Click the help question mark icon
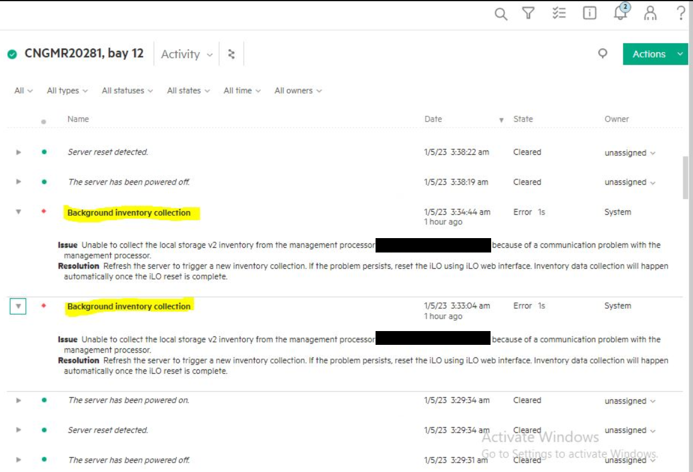The height and width of the screenshot is (472, 693). (680, 13)
